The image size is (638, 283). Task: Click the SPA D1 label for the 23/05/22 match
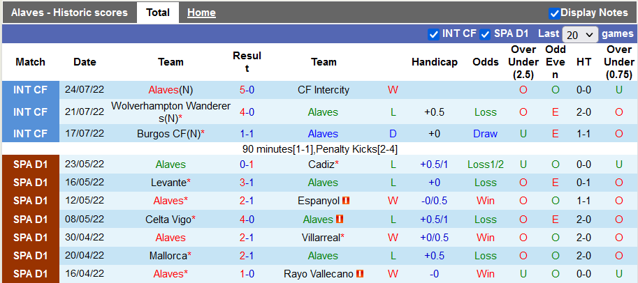[x=30, y=165]
